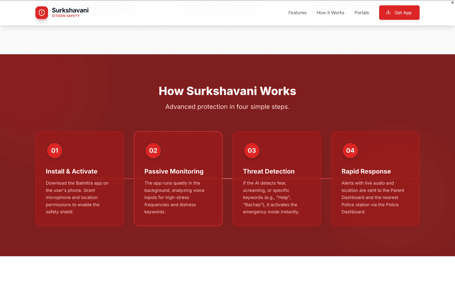Click the How Surkshavani Works title
This screenshot has height=284, width=455.
(x=227, y=91)
